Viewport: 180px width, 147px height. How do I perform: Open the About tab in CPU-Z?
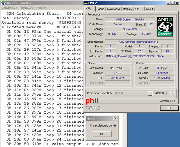tap(150, 9)
